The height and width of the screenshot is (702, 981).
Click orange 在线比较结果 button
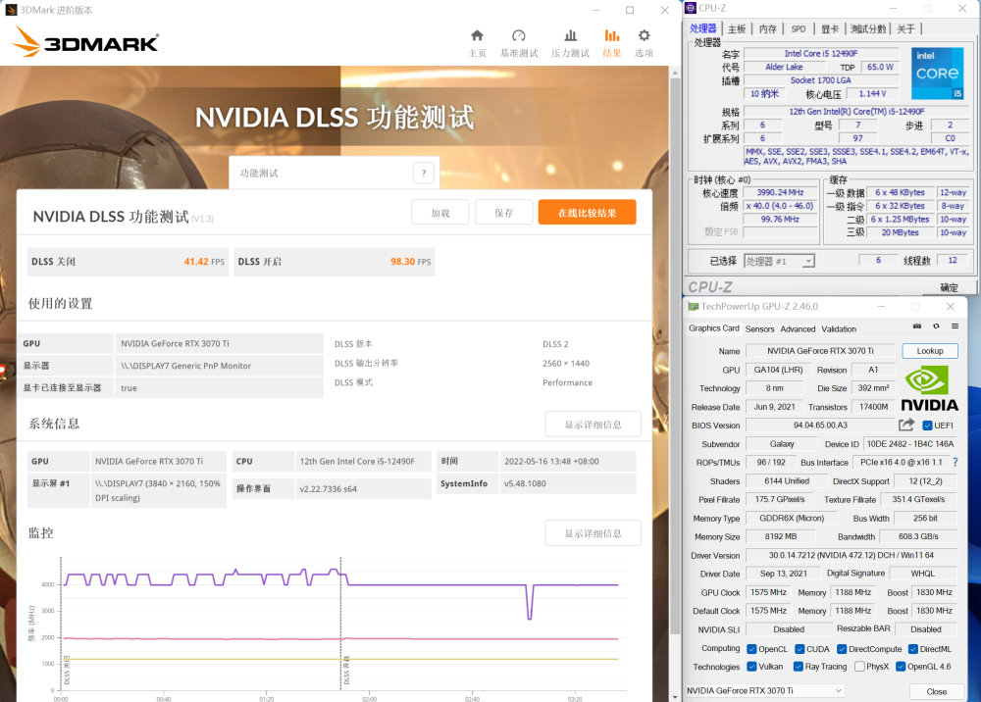click(x=587, y=213)
